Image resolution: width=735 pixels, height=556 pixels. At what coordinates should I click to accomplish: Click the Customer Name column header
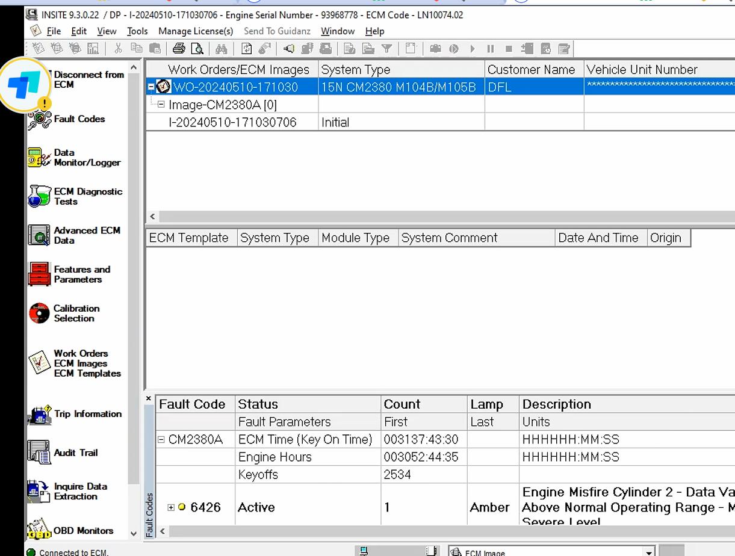[534, 70]
